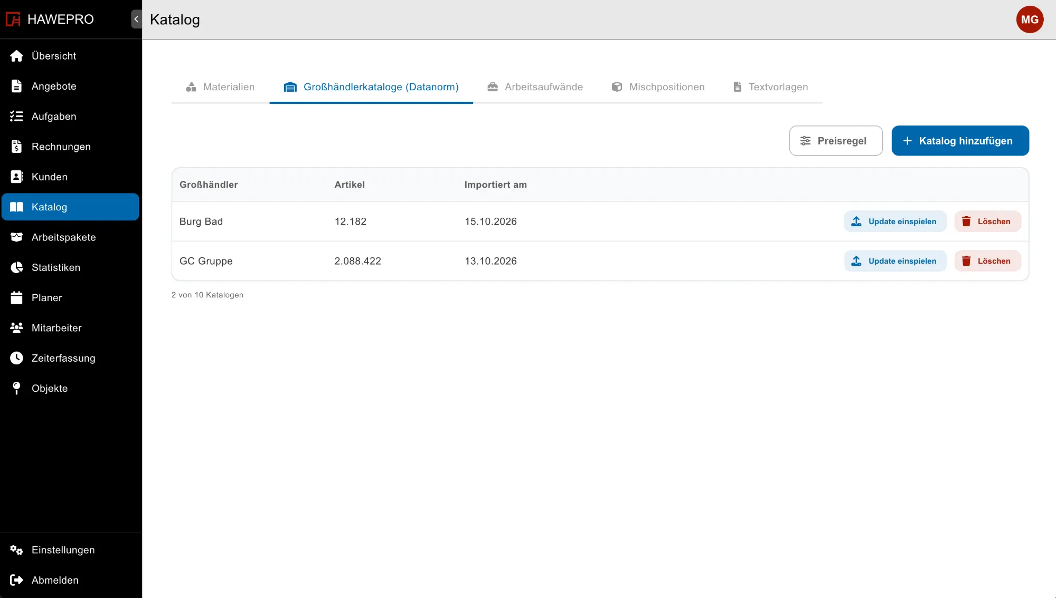Image resolution: width=1056 pixels, height=598 pixels.
Task: Click Update einspielen for GC Gruppe
Action: coord(895,261)
